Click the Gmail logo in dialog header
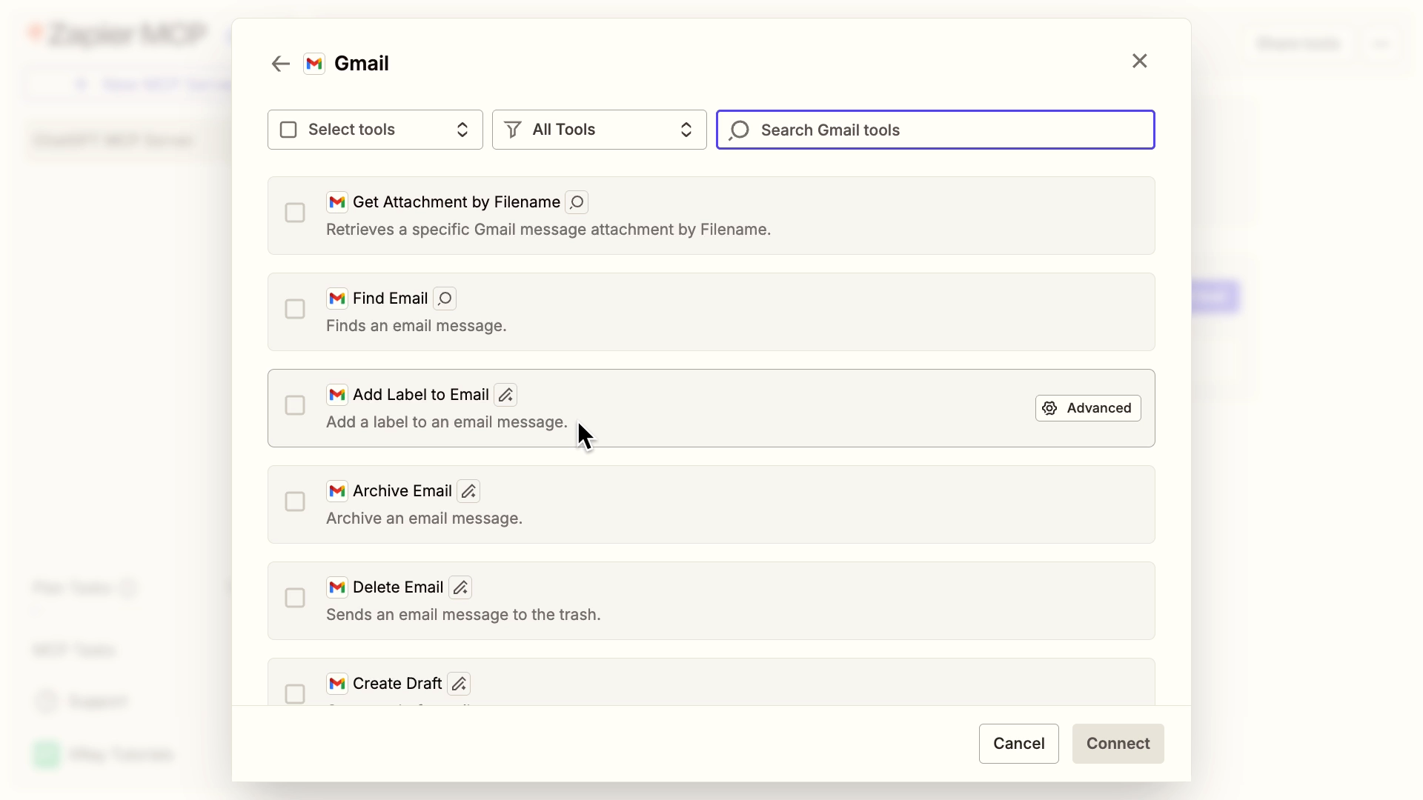This screenshot has height=800, width=1423. click(314, 64)
